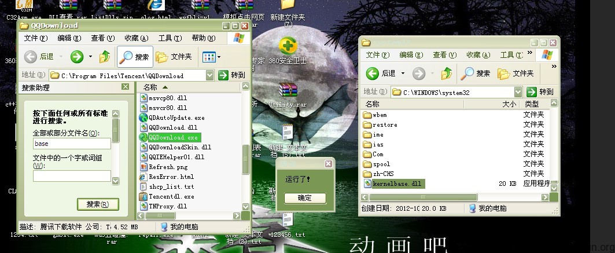Open 新建文件夹 (7) desktop folder
The image size is (615, 253).
point(288,13)
